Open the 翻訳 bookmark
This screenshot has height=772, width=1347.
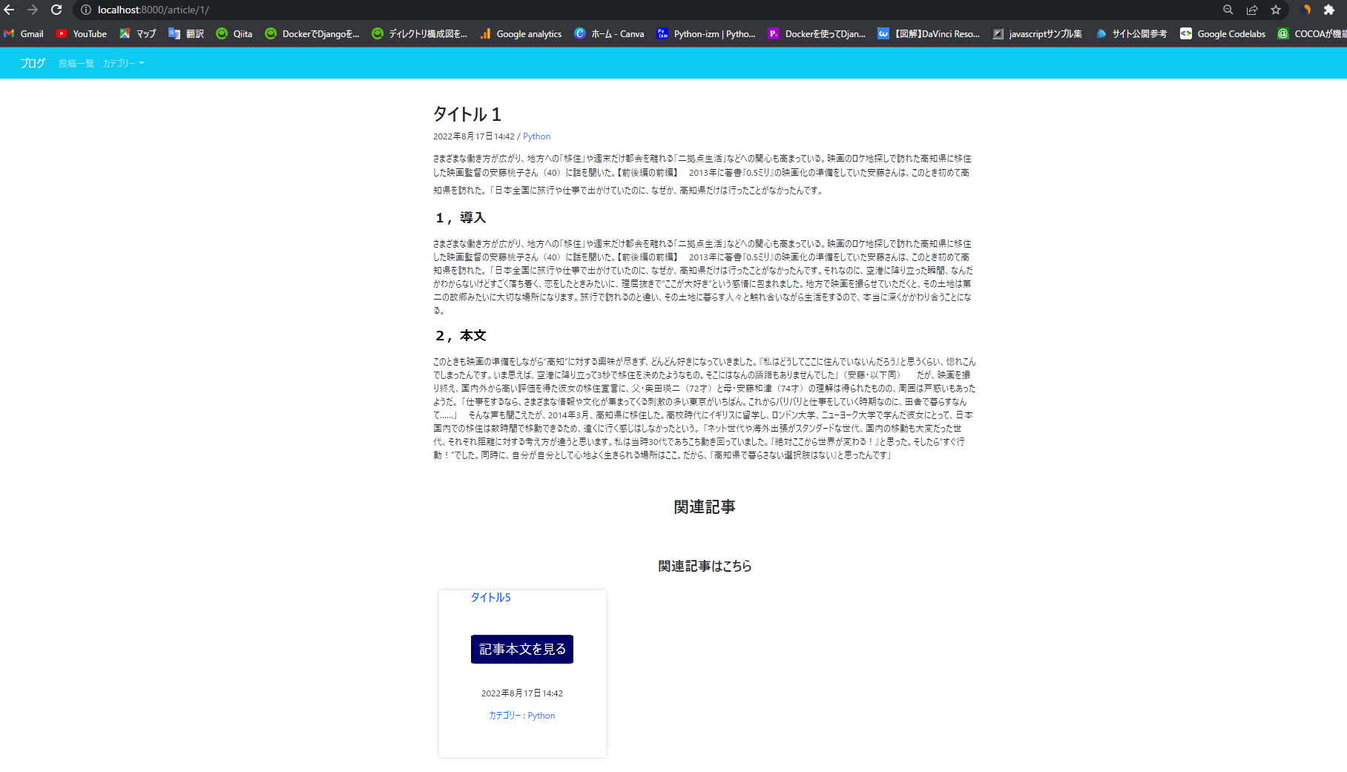pyautogui.click(x=186, y=33)
